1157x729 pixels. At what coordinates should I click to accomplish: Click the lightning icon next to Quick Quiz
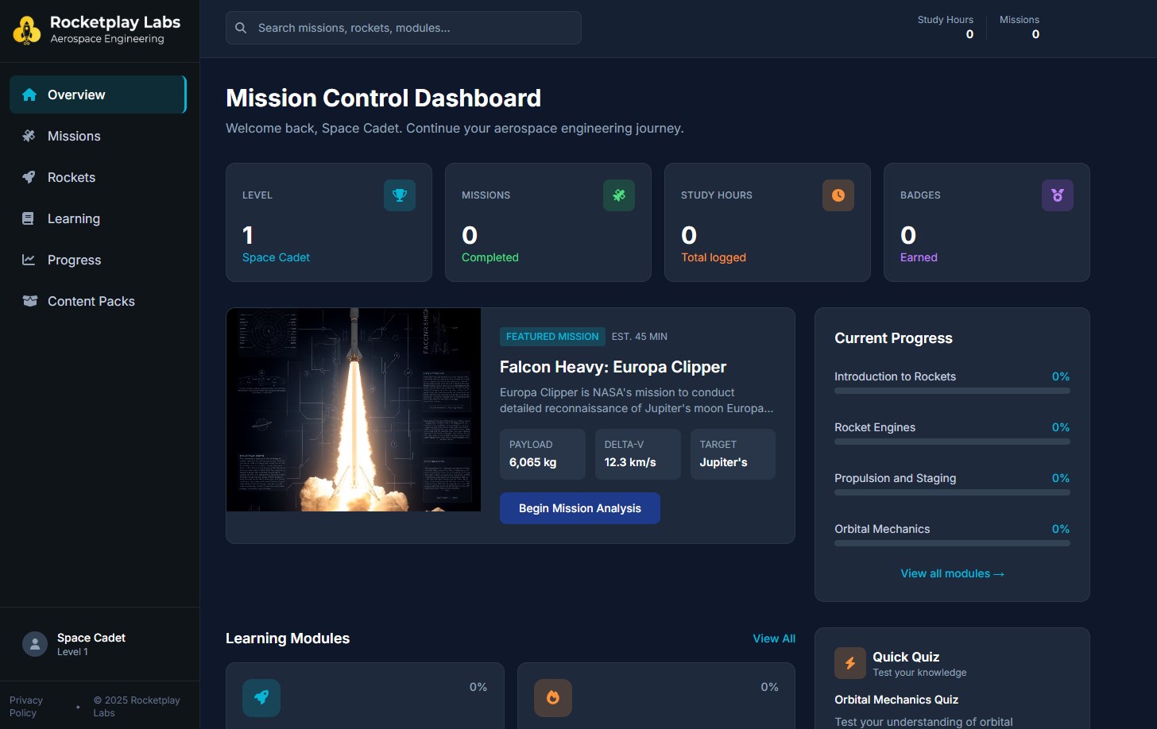pyautogui.click(x=850, y=663)
